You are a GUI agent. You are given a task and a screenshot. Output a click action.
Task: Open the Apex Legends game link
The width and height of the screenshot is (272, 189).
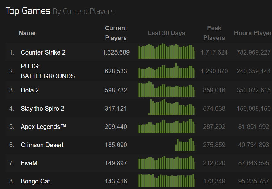[43, 127]
